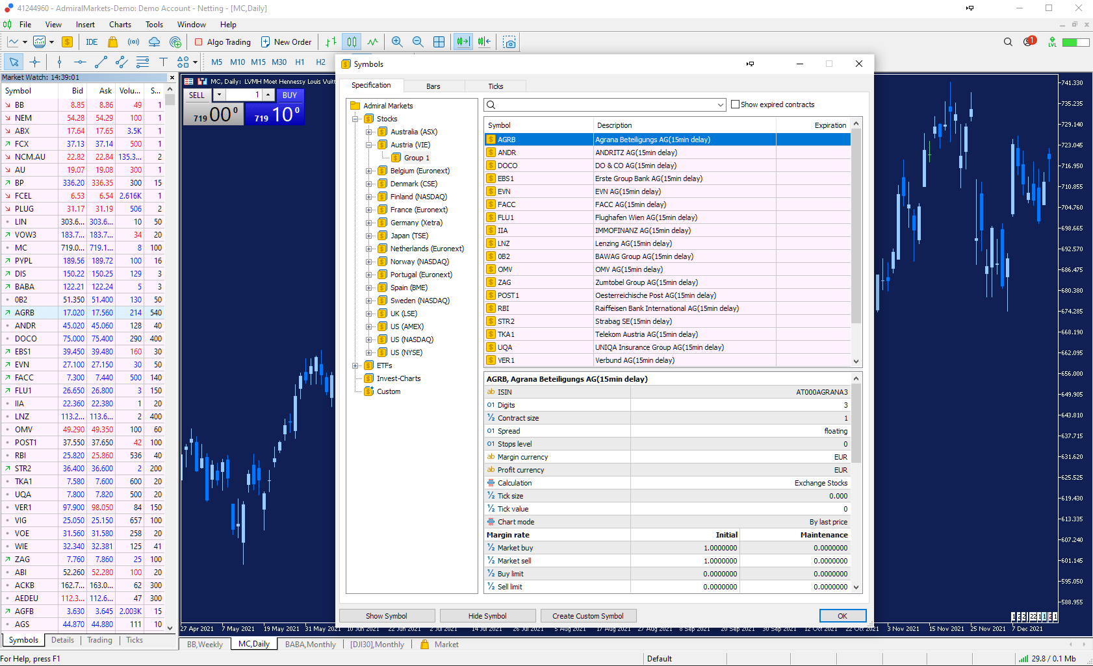The width and height of the screenshot is (1093, 666).
Task: Toggle Algo Trading on or off
Action: (x=222, y=42)
